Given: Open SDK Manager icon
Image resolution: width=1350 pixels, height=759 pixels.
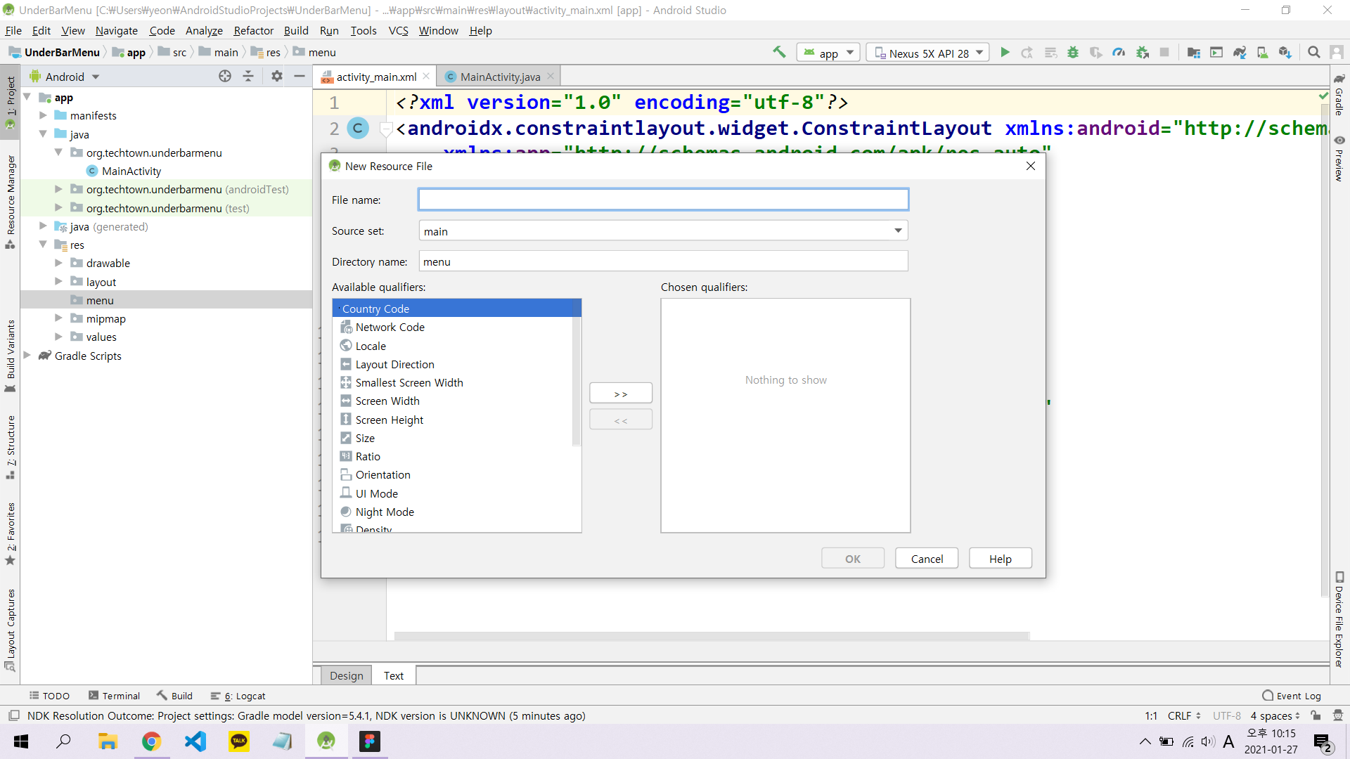Looking at the screenshot, I should pyautogui.click(x=1285, y=53).
